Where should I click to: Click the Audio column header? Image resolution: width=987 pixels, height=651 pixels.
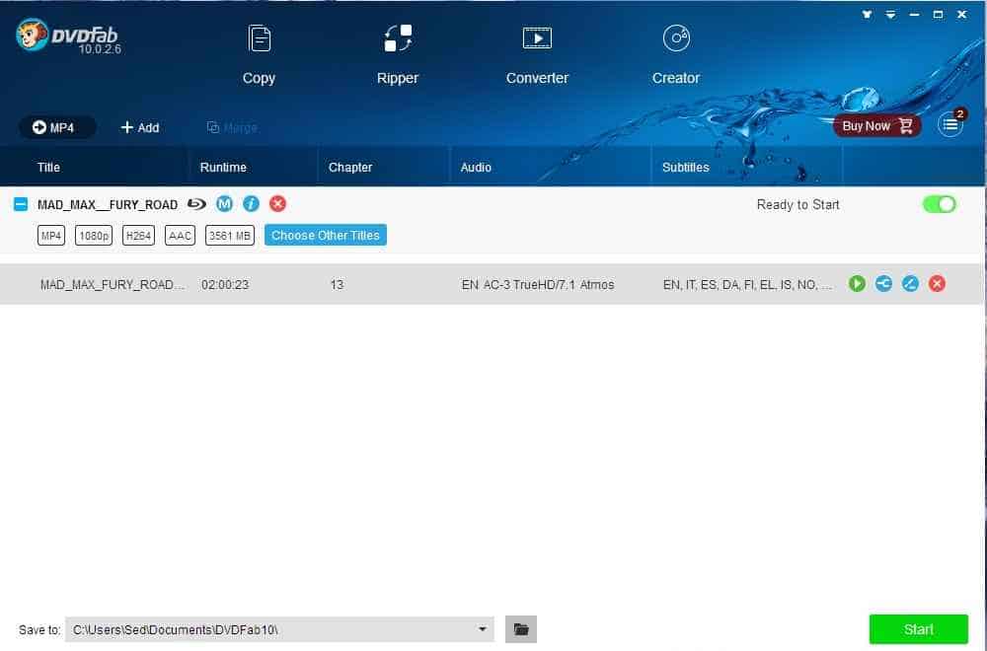476,168
